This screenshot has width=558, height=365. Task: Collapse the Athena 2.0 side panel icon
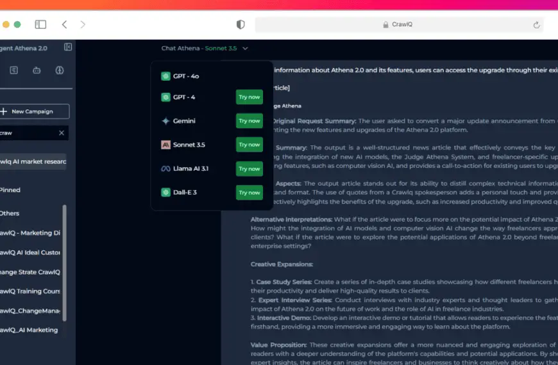(68, 47)
